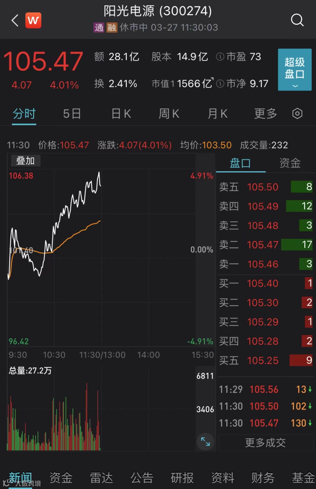Tap the 卖五 105.50 ask row
Screen dimensions: 316x489
coord(266,187)
